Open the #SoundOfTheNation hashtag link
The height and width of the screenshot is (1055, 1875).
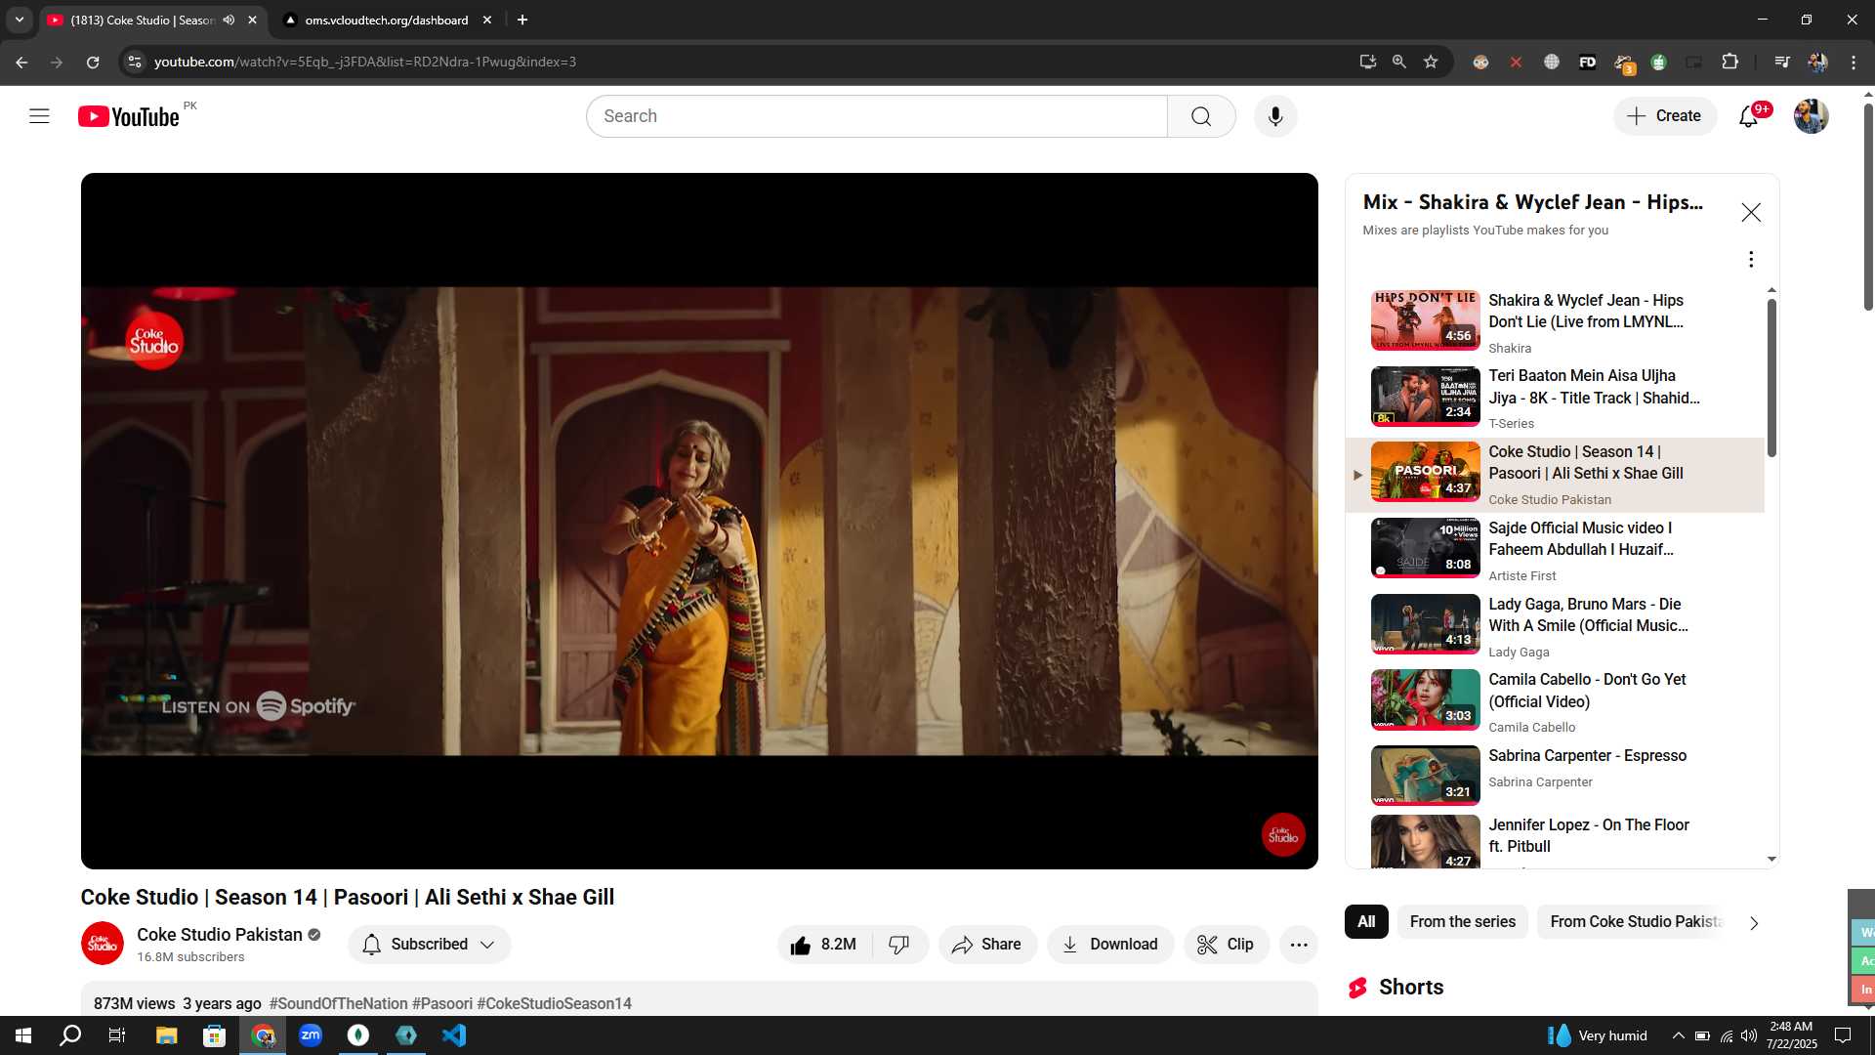(338, 1003)
